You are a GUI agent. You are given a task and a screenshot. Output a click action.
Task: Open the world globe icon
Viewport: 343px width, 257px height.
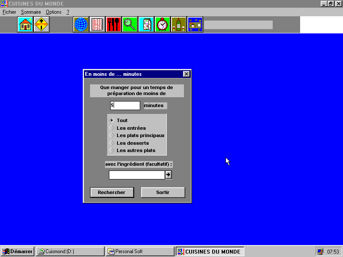tap(81, 24)
